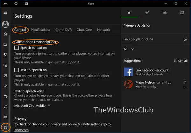191x133 pixels.
Task: Switch to the Network tab
Action: tap(103, 30)
